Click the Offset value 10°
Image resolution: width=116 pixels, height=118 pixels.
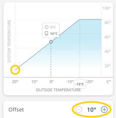click(x=91, y=110)
